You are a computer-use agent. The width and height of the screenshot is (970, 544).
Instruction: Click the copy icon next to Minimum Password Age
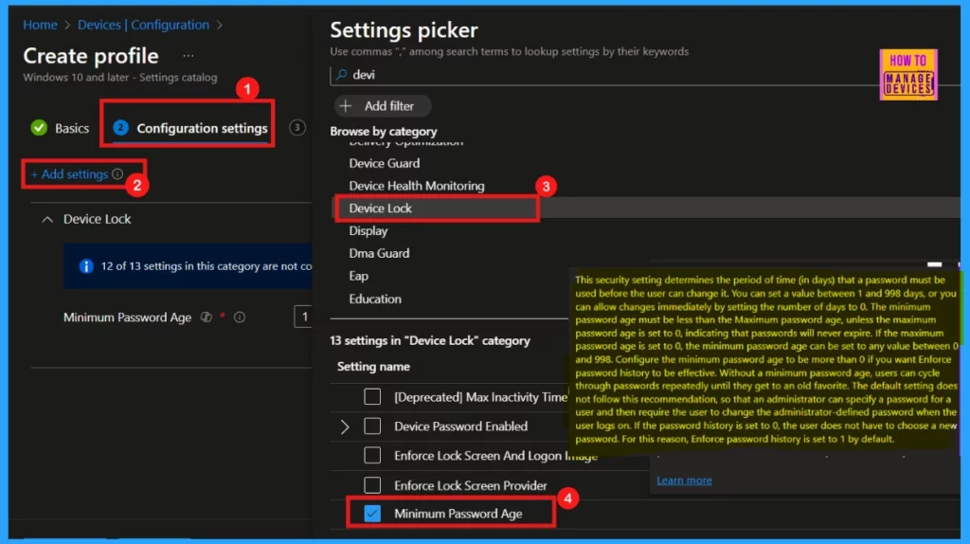coord(206,317)
